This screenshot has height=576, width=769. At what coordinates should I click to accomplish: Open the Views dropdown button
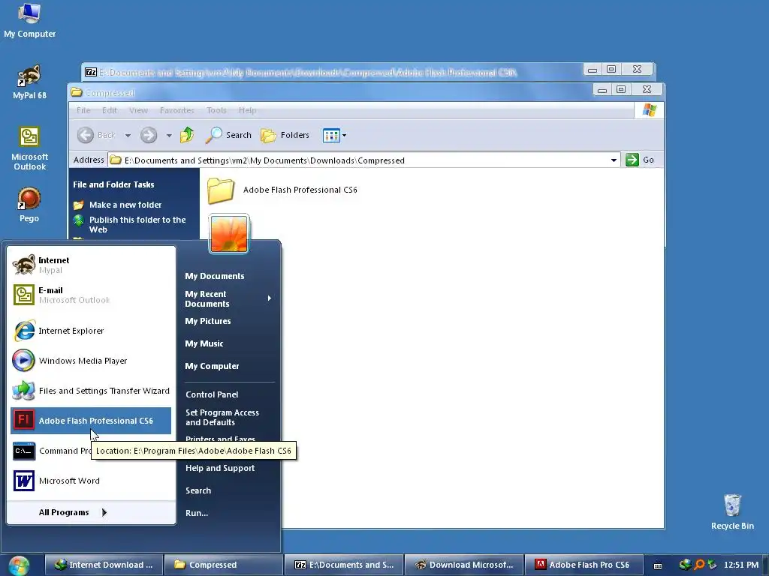(x=334, y=135)
